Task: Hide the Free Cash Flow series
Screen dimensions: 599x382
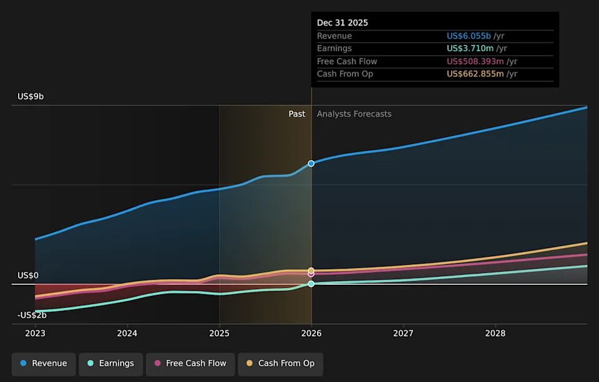Action: tap(190, 363)
